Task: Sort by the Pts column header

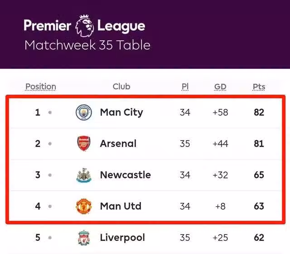Action: [x=259, y=87]
